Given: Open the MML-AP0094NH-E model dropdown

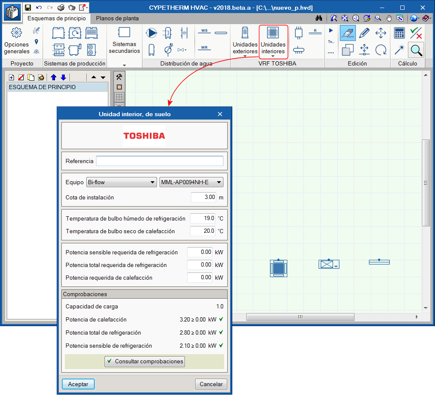Looking at the screenshot, I should point(191,182).
